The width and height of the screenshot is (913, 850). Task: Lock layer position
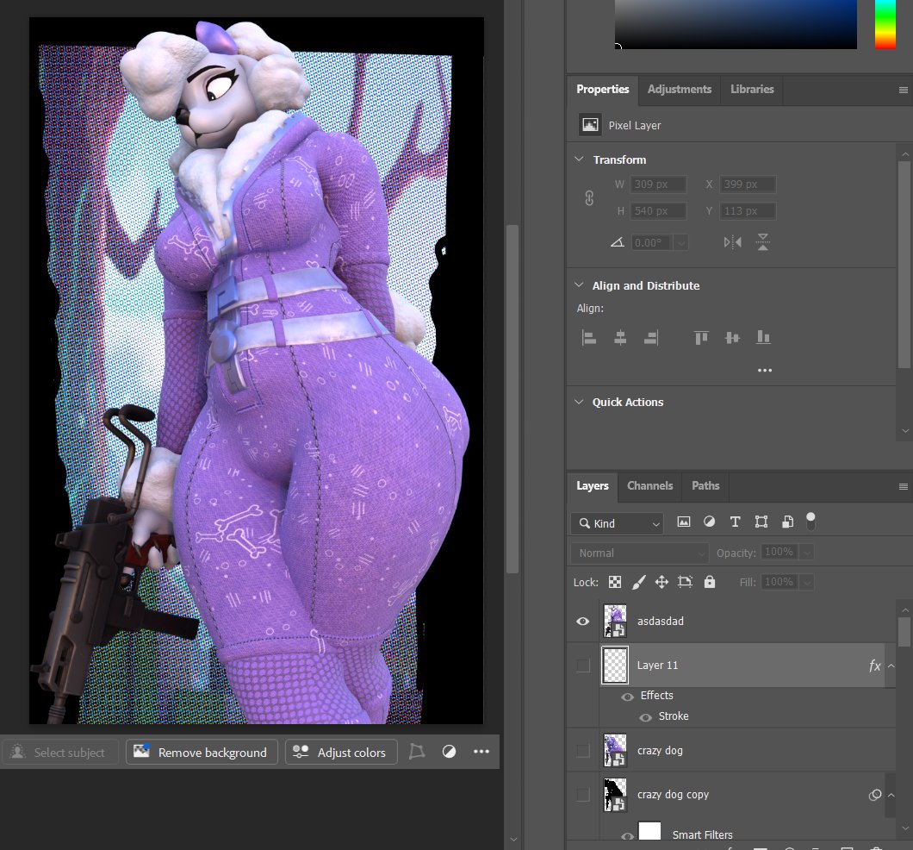[x=661, y=582]
